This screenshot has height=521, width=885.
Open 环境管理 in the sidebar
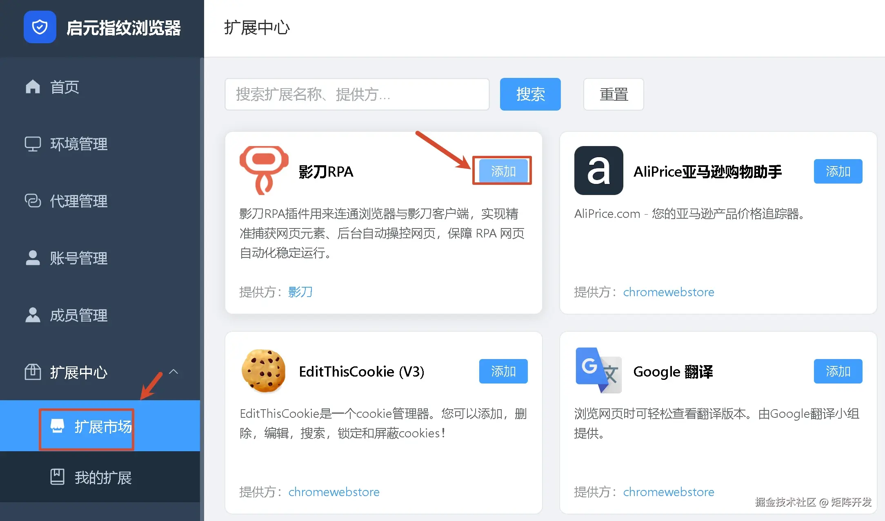(100, 144)
